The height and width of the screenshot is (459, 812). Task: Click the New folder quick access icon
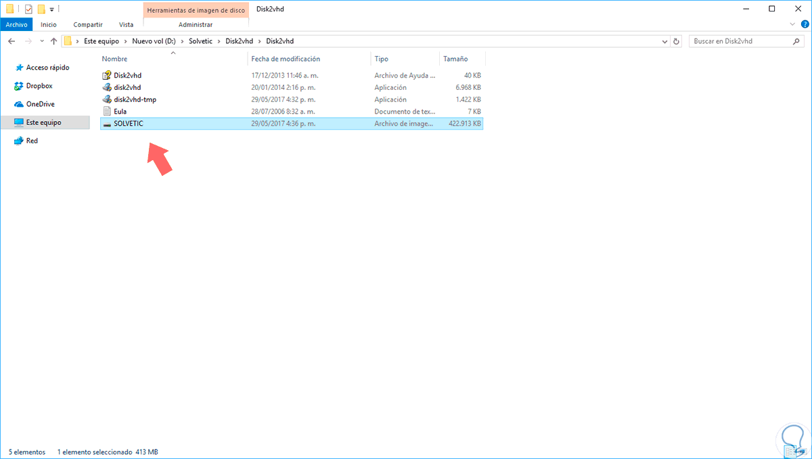41,9
